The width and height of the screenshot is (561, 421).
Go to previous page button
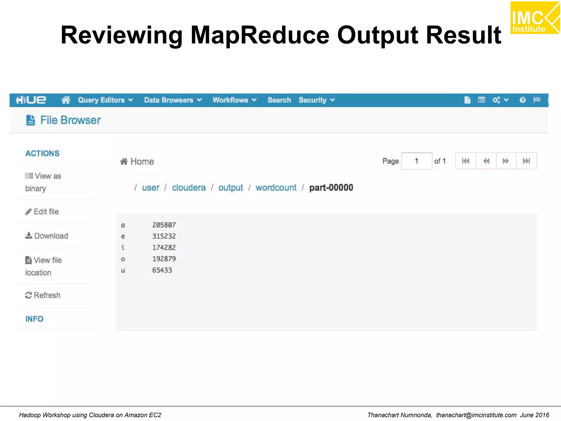486,161
